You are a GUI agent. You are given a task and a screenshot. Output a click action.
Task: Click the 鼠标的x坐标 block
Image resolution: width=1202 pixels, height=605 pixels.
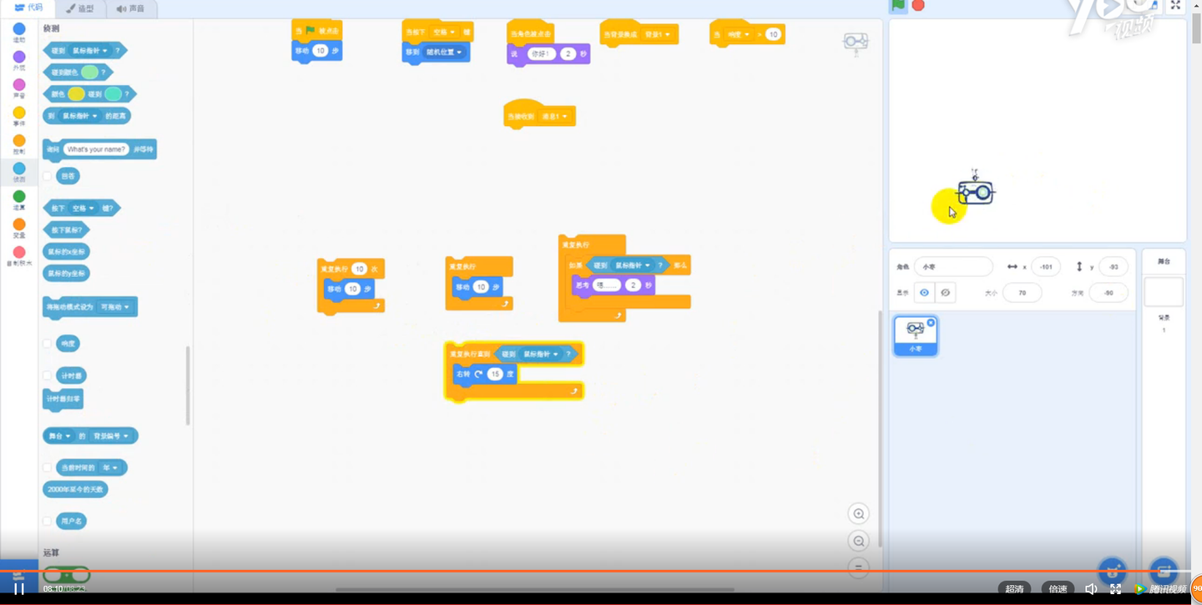66,252
